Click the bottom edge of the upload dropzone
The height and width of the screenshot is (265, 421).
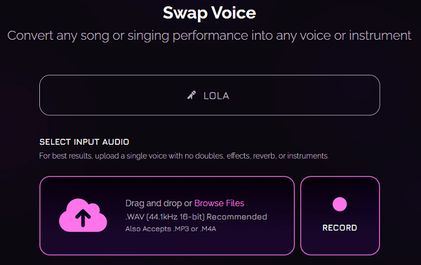pos(167,254)
